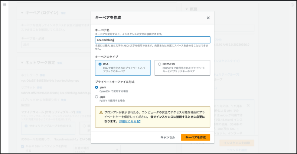Open the key pair selection dropdown behind dialog
This screenshot has height=154, width=297.
(56, 45)
